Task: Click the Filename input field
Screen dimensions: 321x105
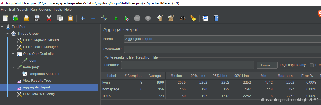Action: pyautogui.click(x=188, y=65)
